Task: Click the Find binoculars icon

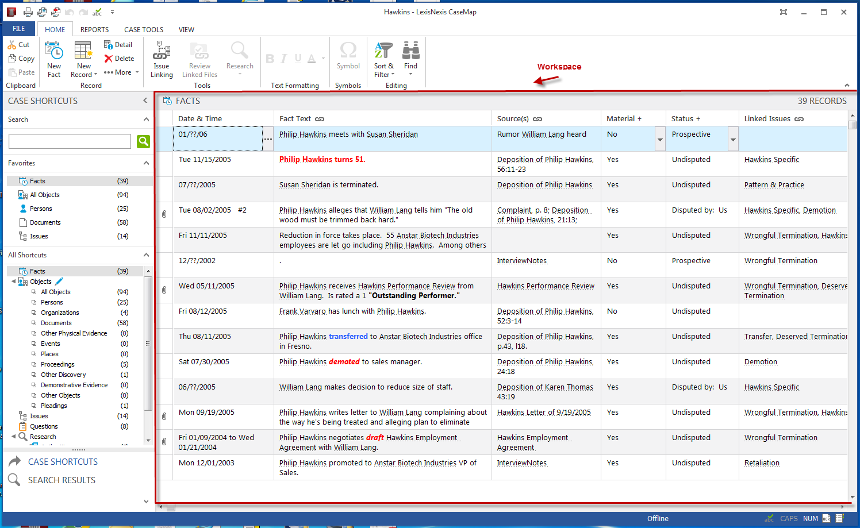Action: (410, 51)
